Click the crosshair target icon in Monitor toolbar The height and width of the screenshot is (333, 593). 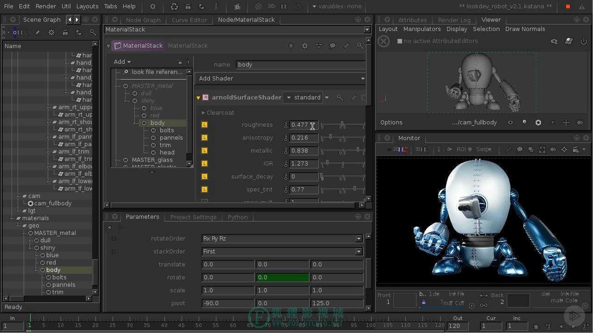[x=564, y=149]
